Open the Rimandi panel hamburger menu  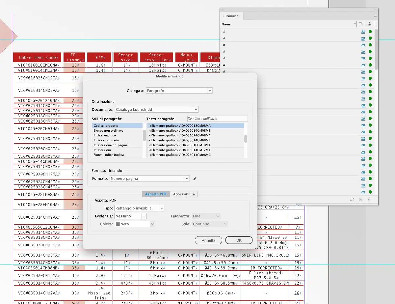click(375, 16)
